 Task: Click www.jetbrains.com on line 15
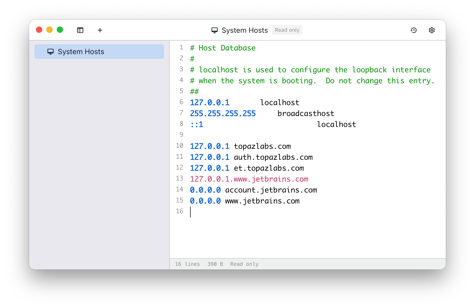262,201
